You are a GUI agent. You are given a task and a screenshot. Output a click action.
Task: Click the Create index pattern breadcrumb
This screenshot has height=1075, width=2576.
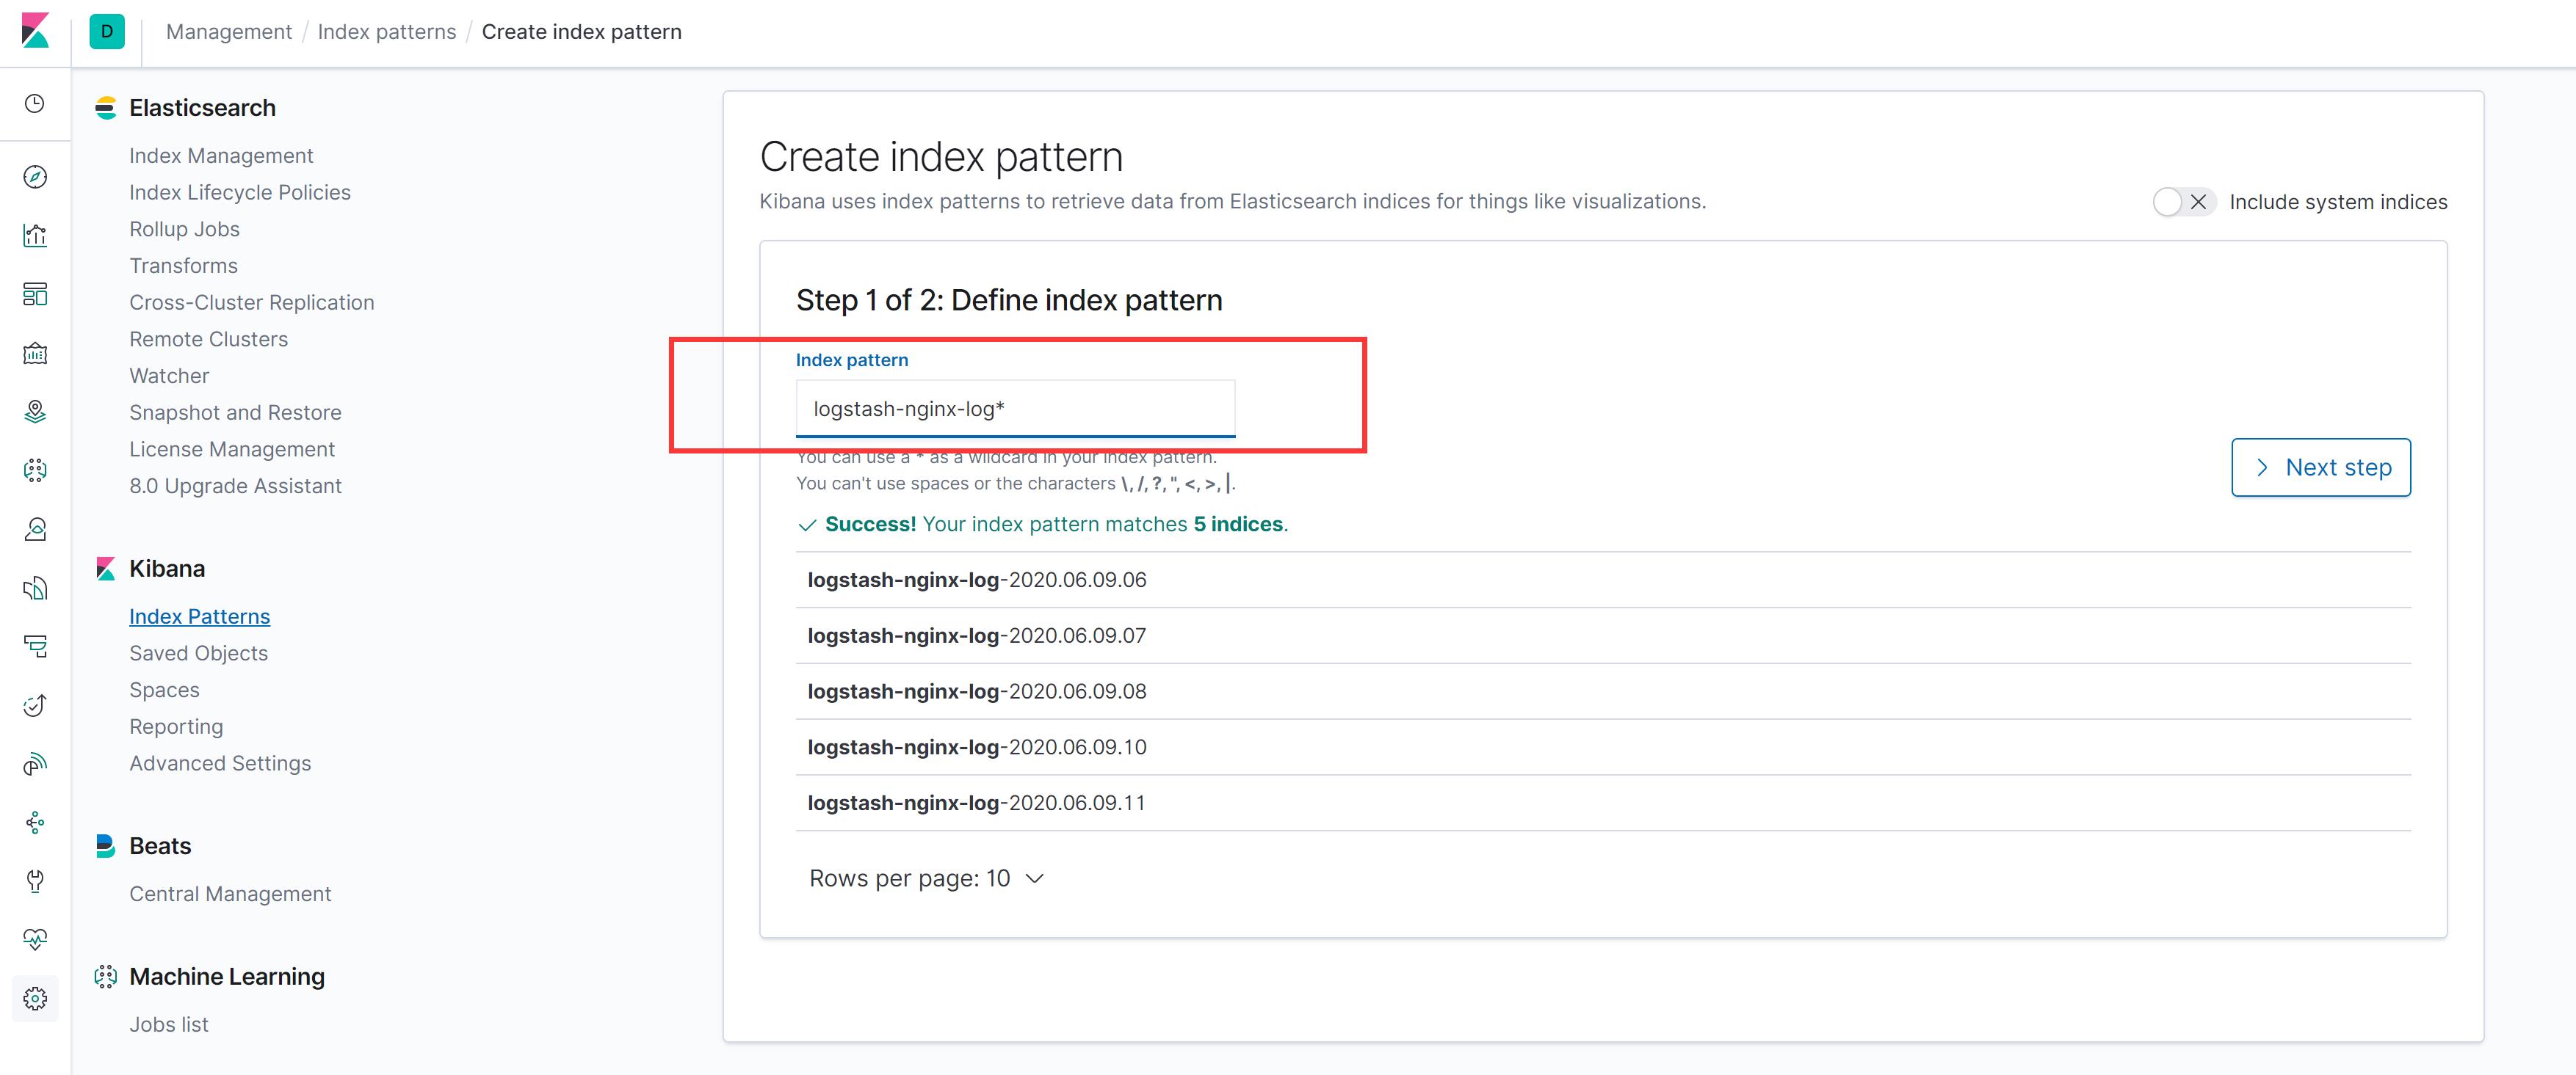pos(582,32)
